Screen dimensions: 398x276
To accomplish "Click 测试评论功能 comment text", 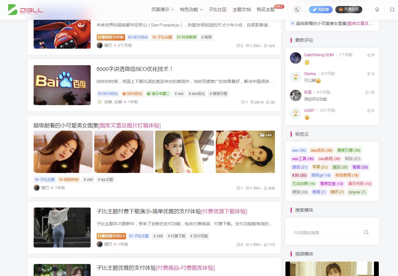I will (x=315, y=99).
